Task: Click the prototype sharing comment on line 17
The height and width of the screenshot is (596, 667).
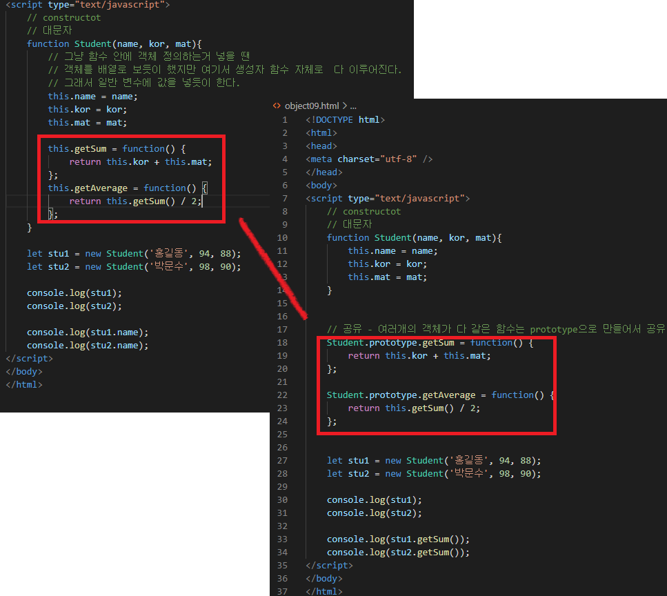Action: (x=495, y=329)
